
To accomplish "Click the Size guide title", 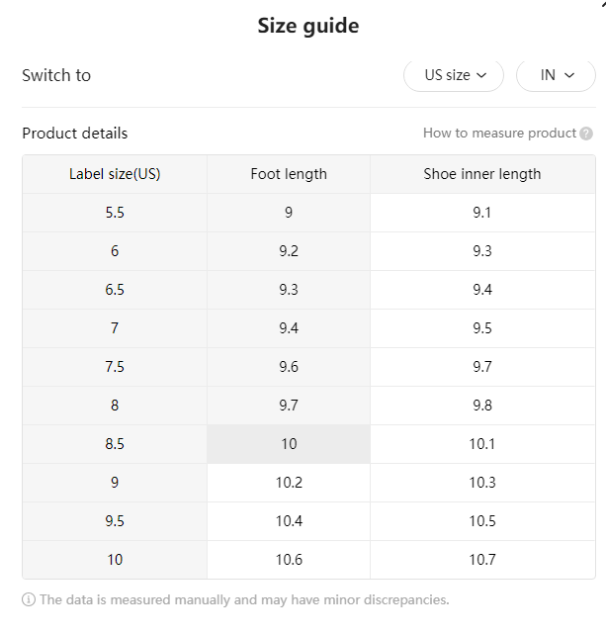I will pos(308,26).
